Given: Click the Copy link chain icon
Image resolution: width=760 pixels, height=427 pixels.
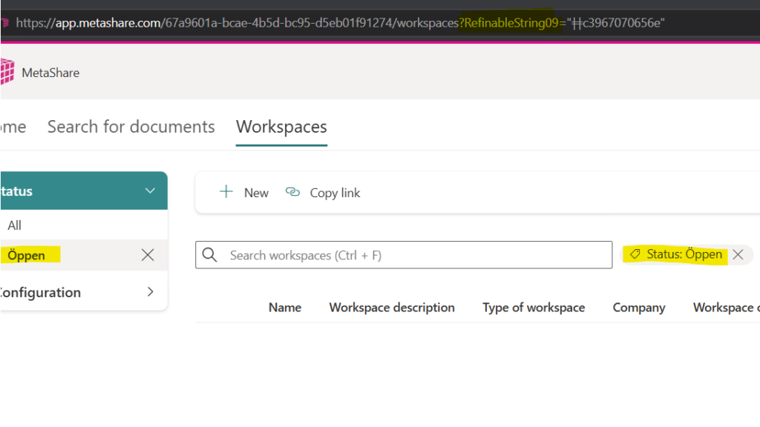Looking at the screenshot, I should [x=292, y=192].
